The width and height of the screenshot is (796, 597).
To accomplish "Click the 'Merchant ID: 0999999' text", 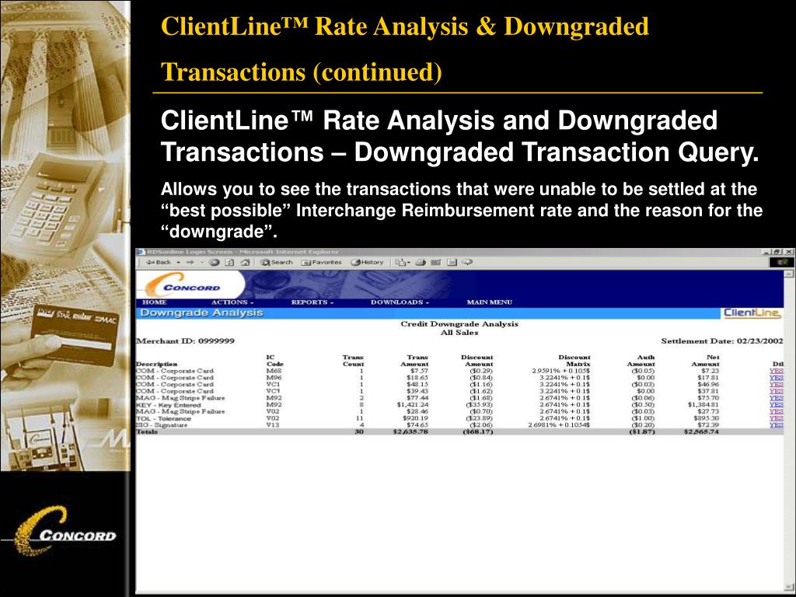I will [x=185, y=340].
